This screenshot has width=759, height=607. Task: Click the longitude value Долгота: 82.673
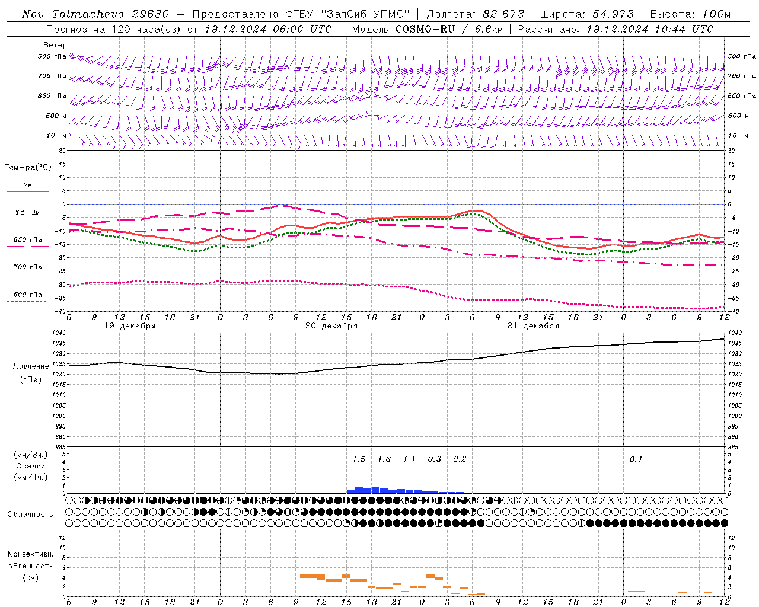tap(476, 14)
